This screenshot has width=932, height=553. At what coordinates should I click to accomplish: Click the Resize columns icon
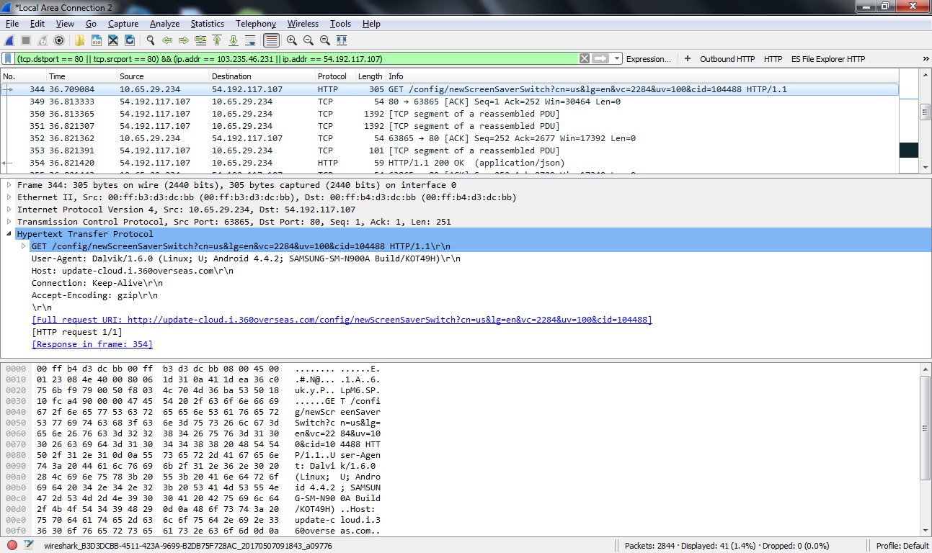(x=342, y=40)
